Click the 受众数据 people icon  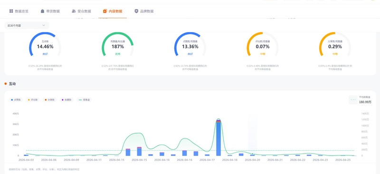click(74, 11)
